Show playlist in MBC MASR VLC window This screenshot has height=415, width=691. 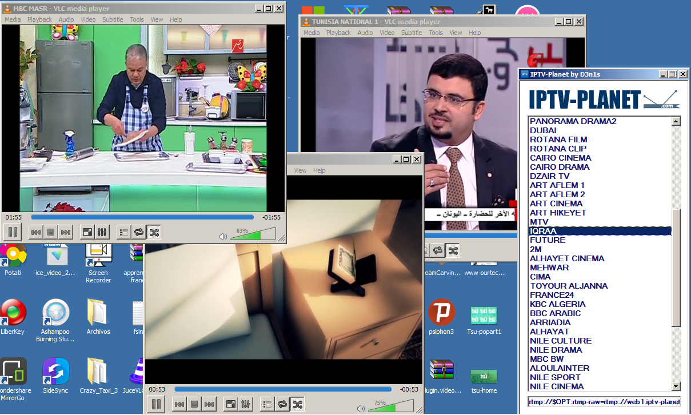(x=124, y=232)
